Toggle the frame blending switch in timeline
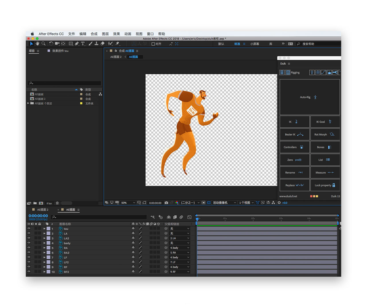This screenshot has width=367, height=308. pyautogui.click(x=175, y=217)
